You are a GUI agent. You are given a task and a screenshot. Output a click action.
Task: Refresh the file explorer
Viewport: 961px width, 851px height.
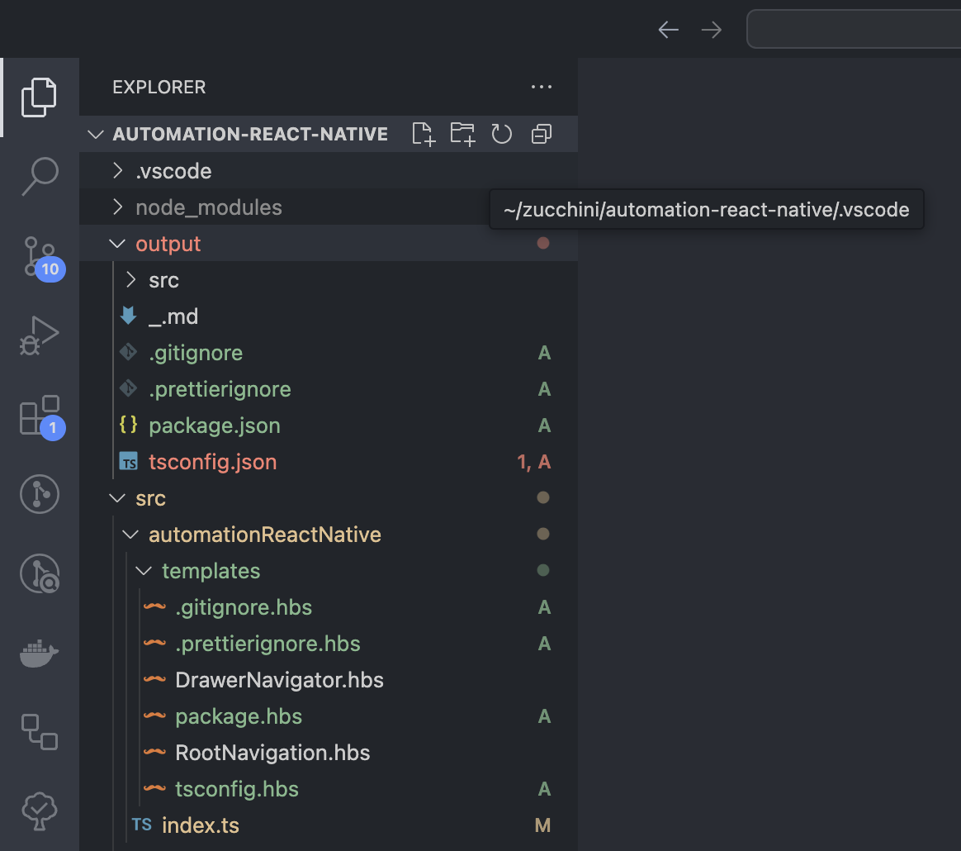pyautogui.click(x=502, y=134)
